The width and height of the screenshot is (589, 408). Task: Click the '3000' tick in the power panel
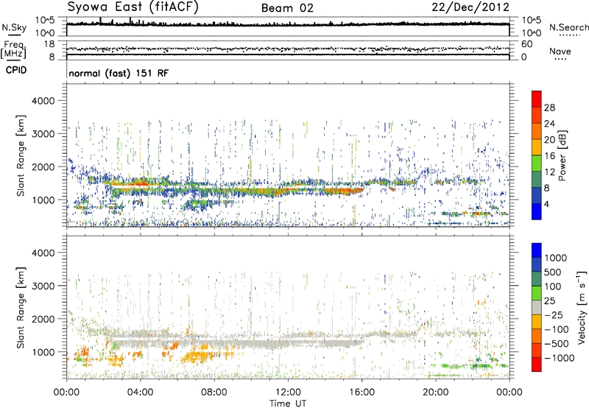pyautogui.click(x=43, y=134)
